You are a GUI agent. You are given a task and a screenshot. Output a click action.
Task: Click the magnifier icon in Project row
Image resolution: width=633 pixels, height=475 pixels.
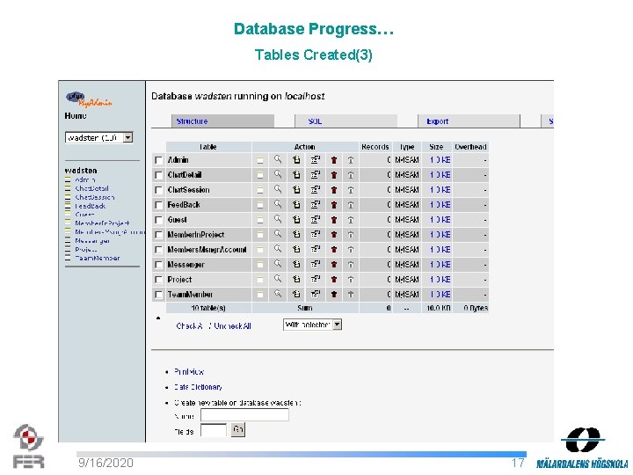[x=278, y=279]
